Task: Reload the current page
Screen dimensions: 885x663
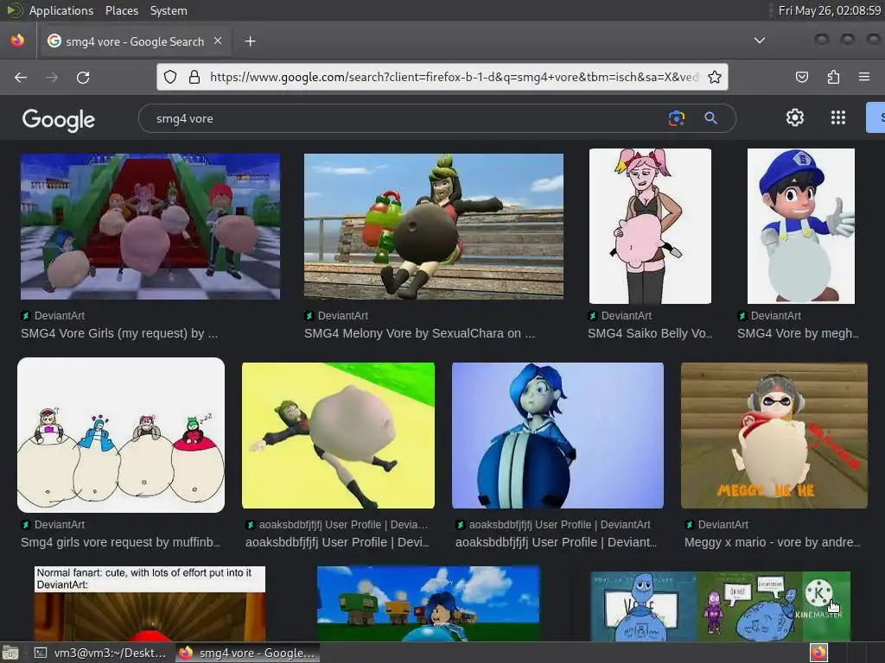Action: click(83, 77)
